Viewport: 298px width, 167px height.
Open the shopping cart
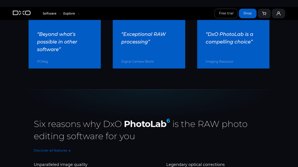(x=264, y=13)
